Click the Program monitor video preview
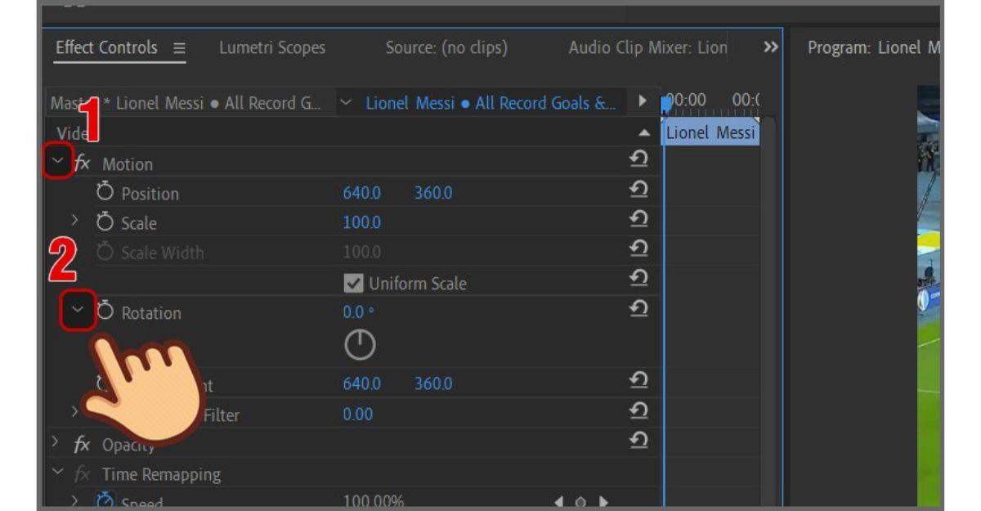 pyautogui.click(x=929, y=294)
